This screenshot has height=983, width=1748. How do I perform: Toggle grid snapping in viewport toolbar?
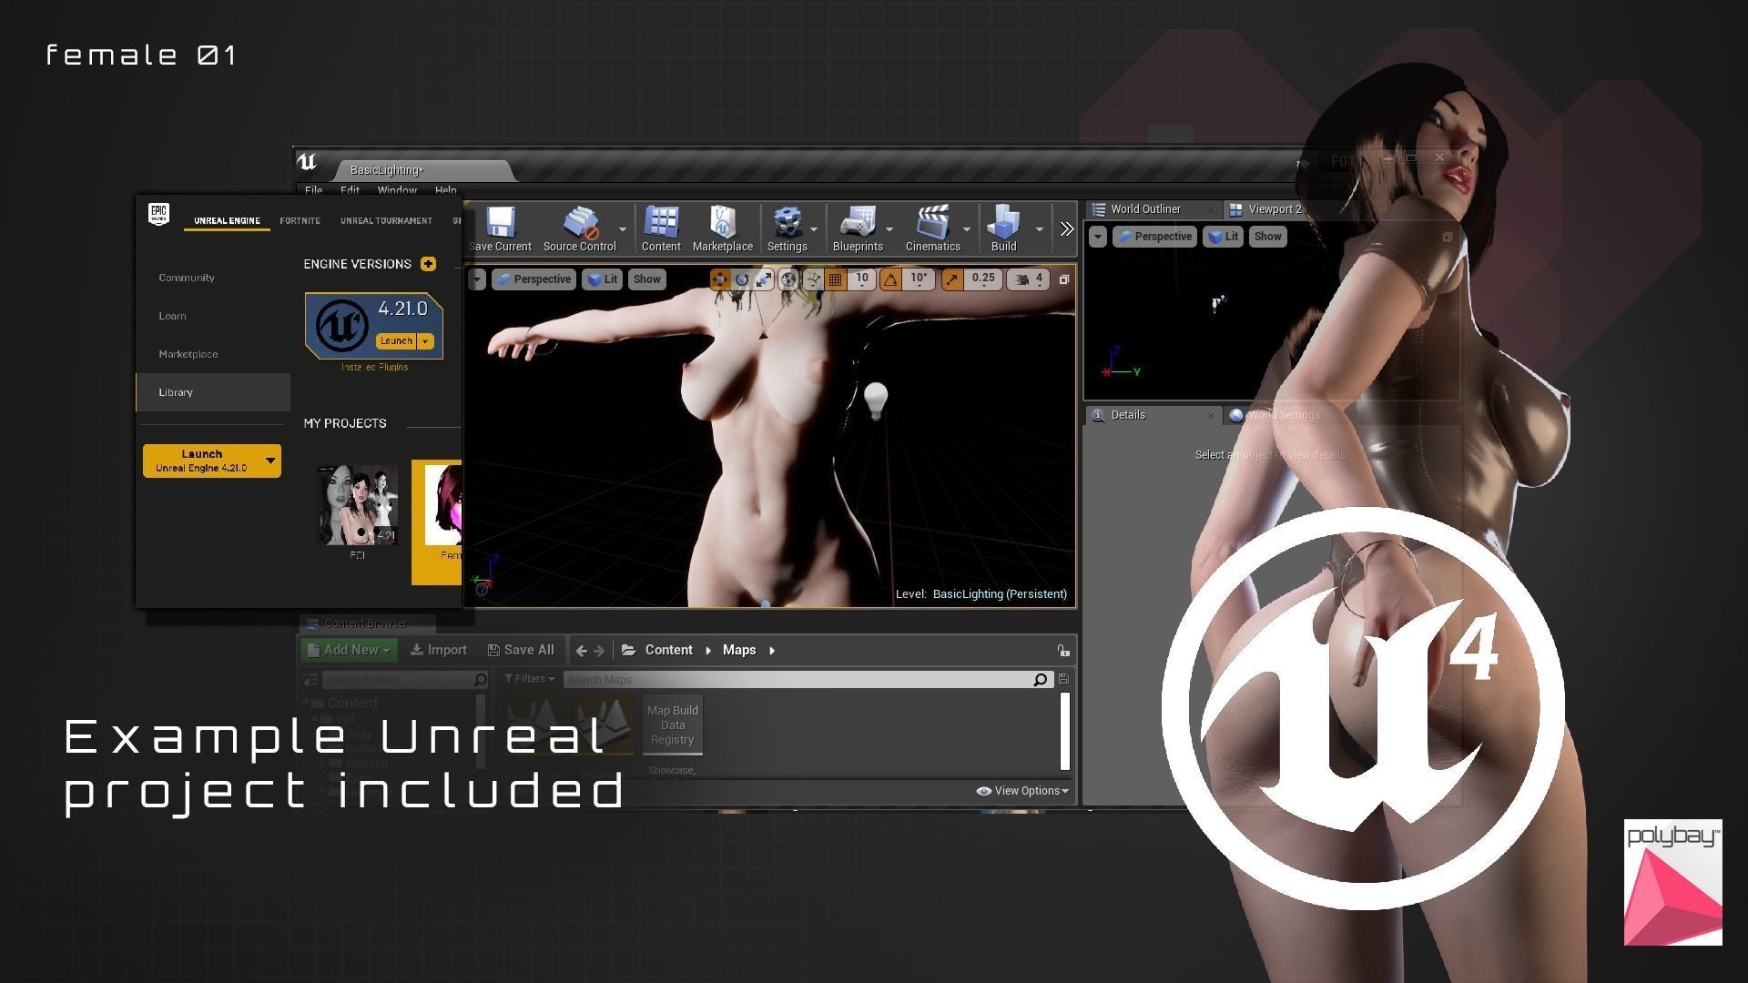[835, 279]
